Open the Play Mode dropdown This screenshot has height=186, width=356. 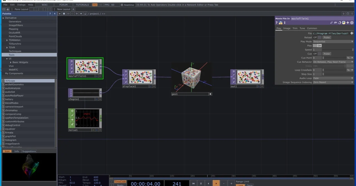tap(333, 42)
